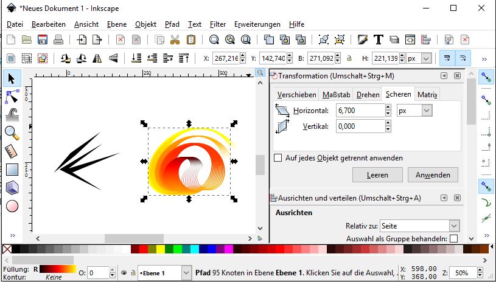
Task: Click the save document icon
Action: point(43,40)
